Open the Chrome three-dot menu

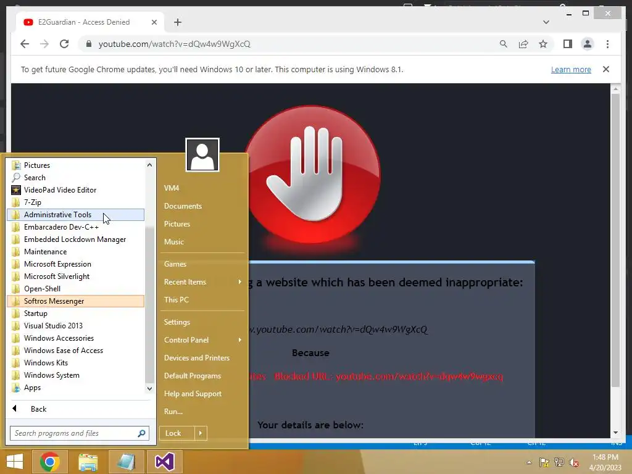[607, 44]
